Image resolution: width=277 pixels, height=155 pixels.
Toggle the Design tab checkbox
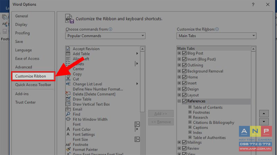(x=184, y=89)
